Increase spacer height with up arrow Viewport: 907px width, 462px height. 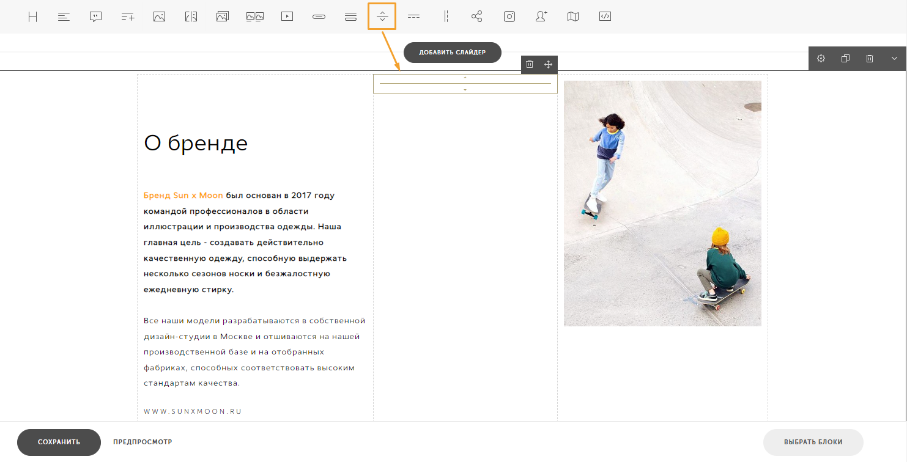465,78
